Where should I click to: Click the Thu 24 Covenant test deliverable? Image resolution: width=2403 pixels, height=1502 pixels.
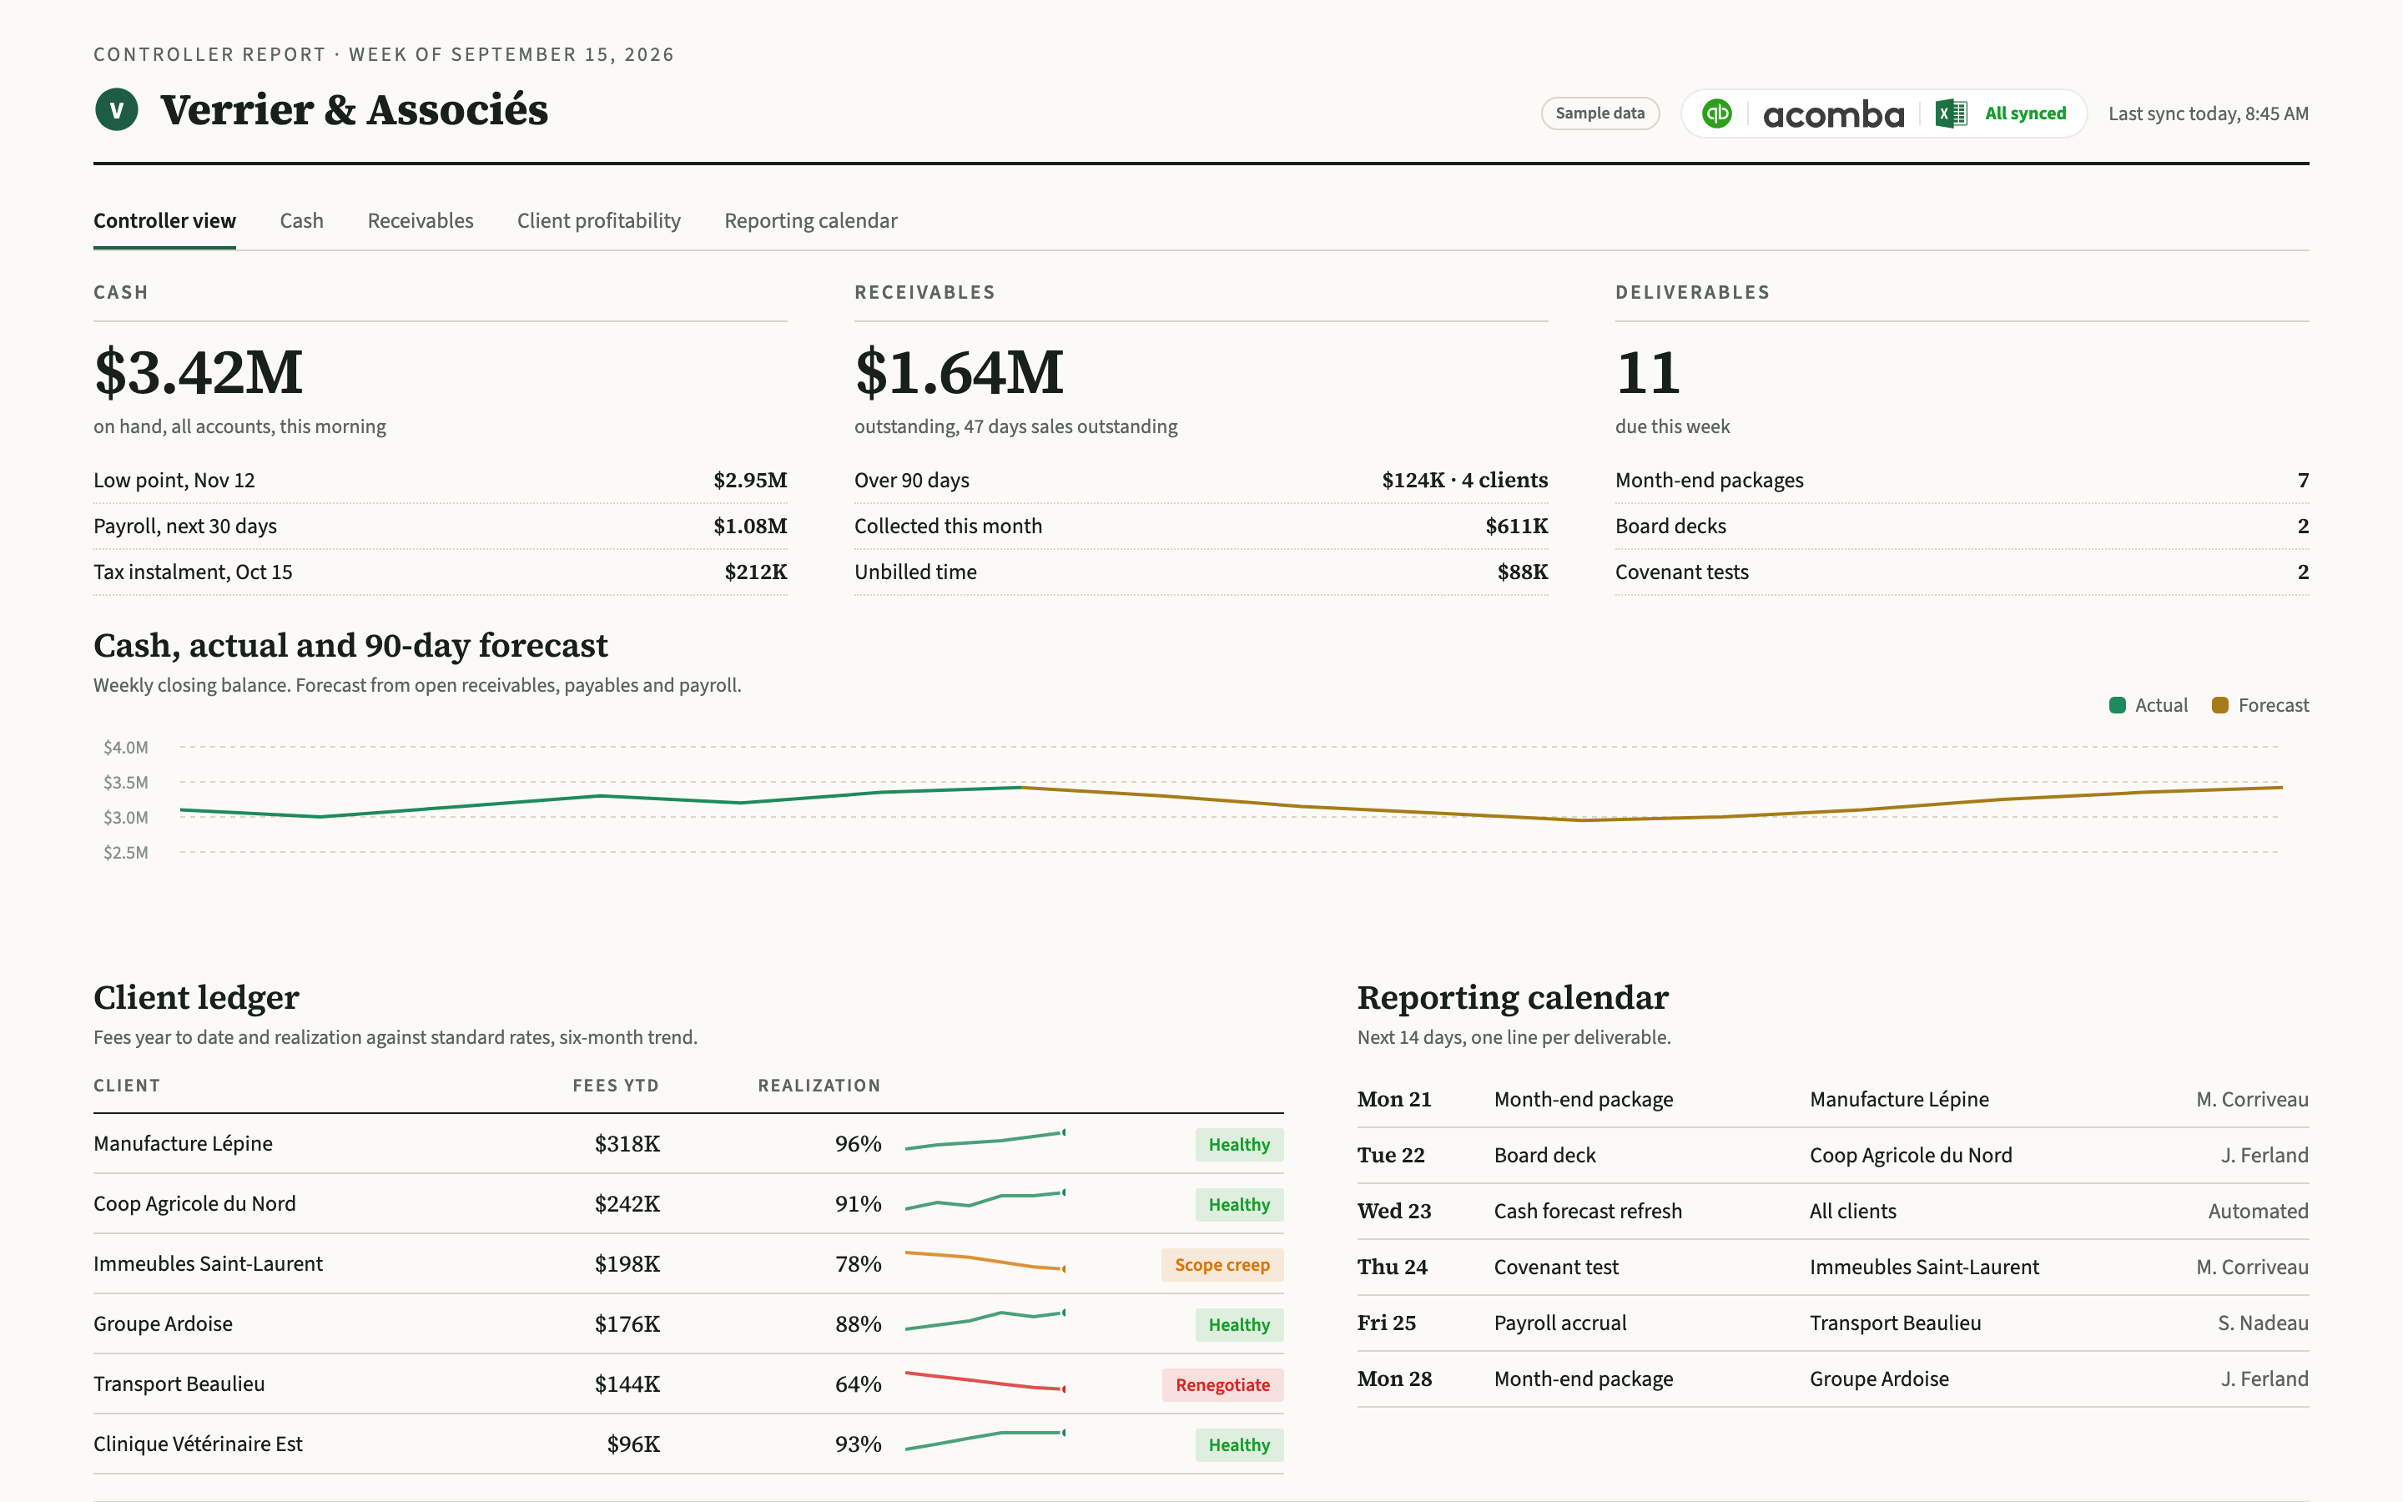[1556, 1268]
